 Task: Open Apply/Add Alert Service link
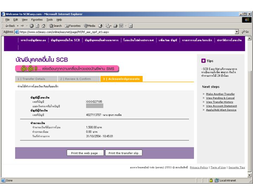click(x=221, y=110)
